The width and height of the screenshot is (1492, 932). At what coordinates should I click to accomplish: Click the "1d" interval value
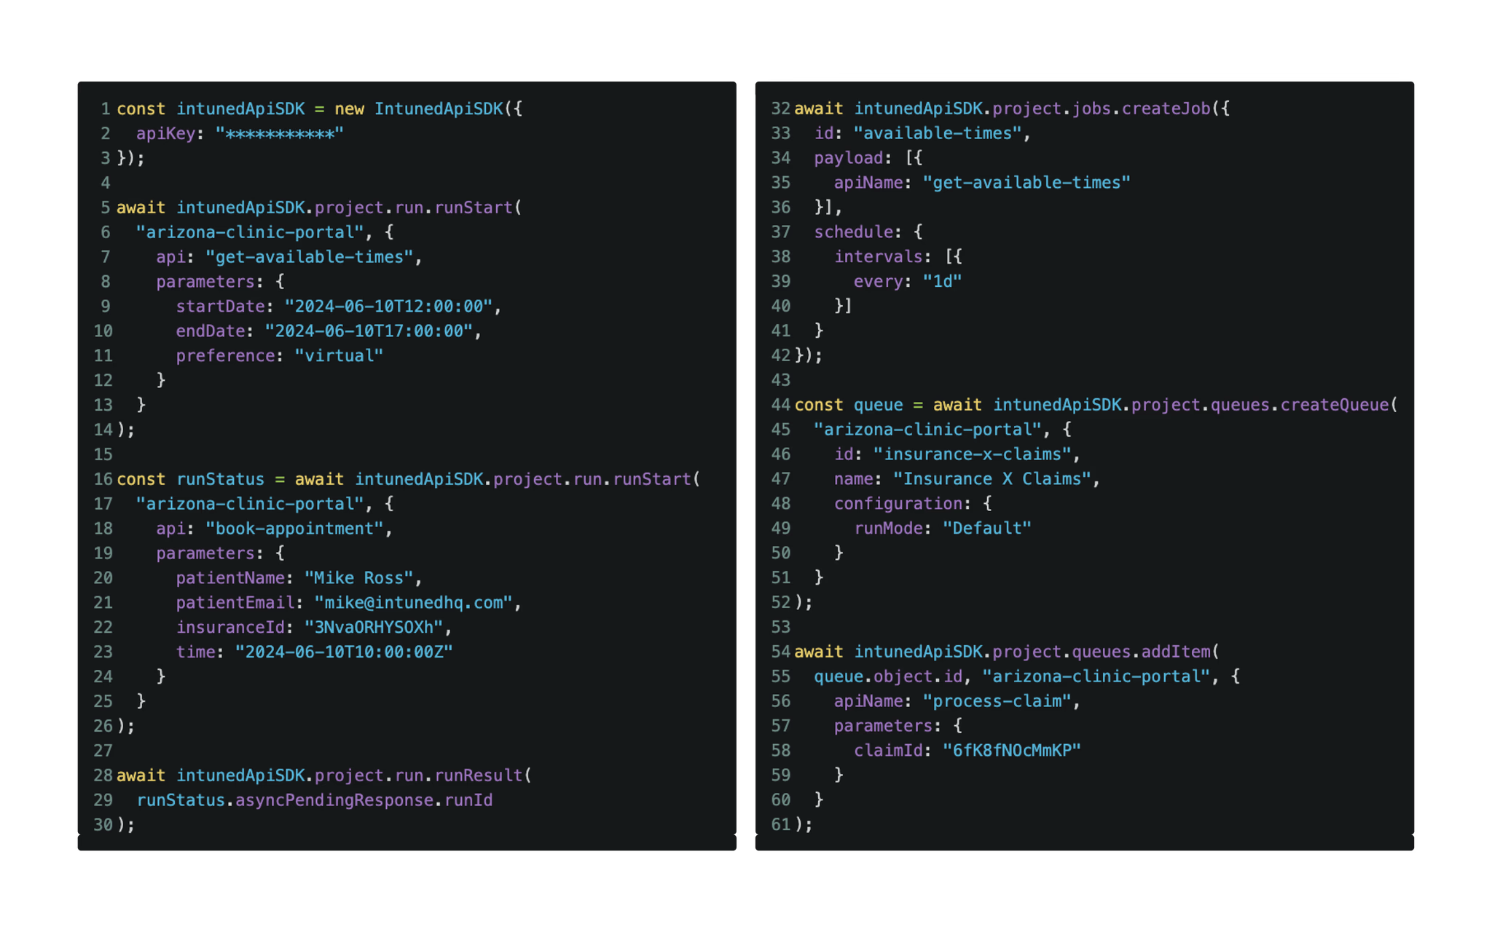(x=942, y=282)
